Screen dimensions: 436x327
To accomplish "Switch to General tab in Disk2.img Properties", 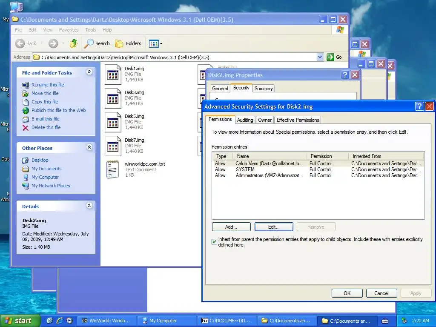I will tap(220, 89).
